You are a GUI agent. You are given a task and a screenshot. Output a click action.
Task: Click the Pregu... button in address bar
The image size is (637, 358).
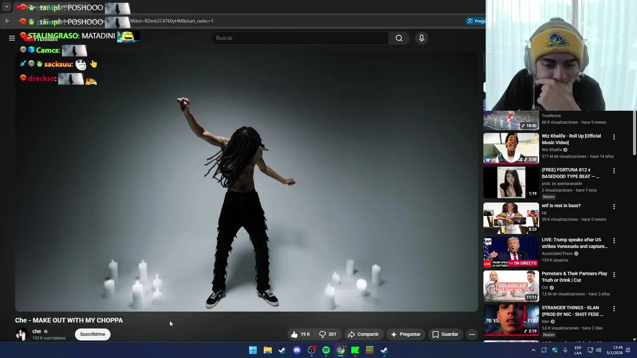point(476,21)
